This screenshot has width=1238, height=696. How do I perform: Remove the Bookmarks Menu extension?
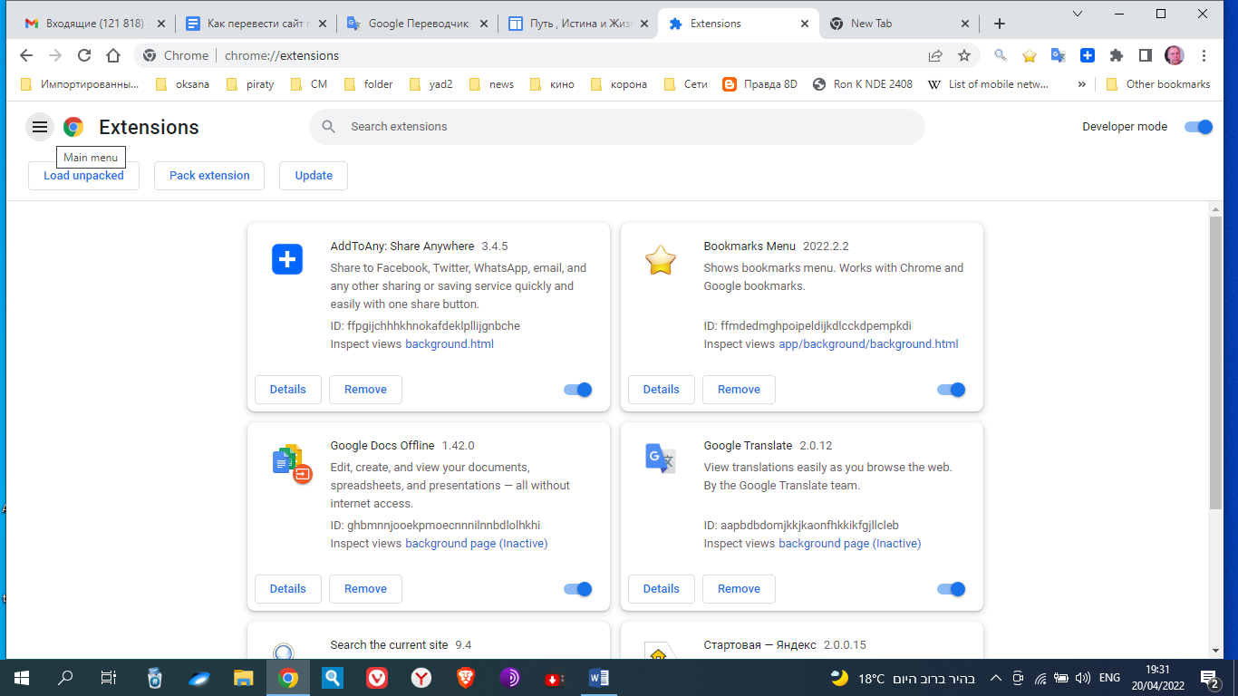click(739, 390)
